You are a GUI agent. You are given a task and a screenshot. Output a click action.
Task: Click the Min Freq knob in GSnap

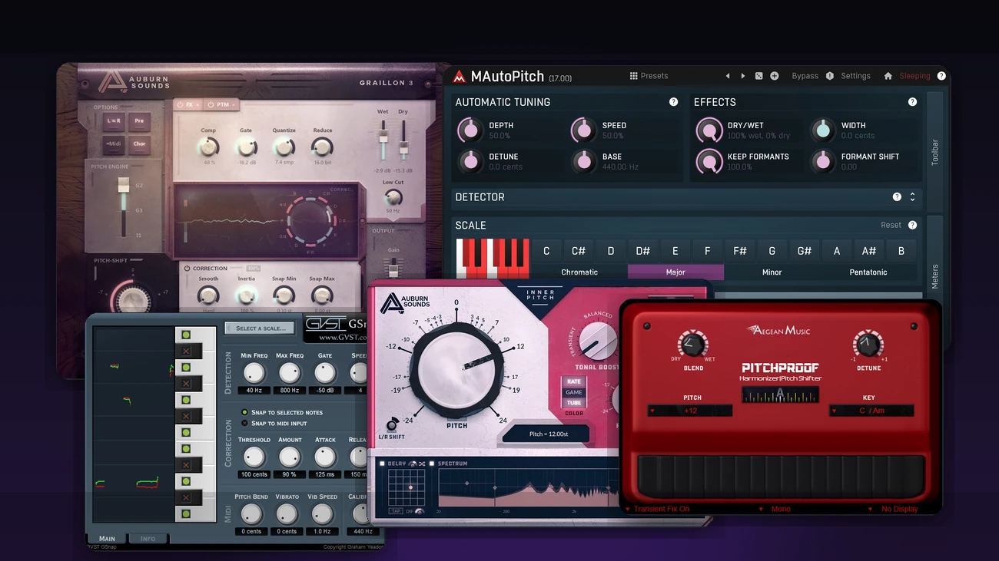(254, 373)
